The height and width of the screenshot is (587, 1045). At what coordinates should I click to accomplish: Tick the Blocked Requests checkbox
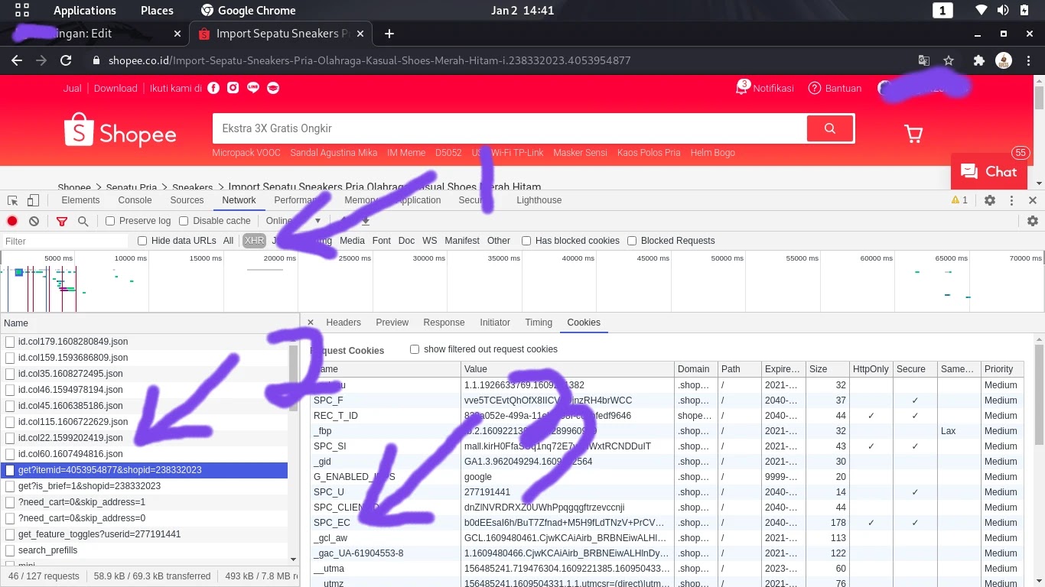pos(632,241)
